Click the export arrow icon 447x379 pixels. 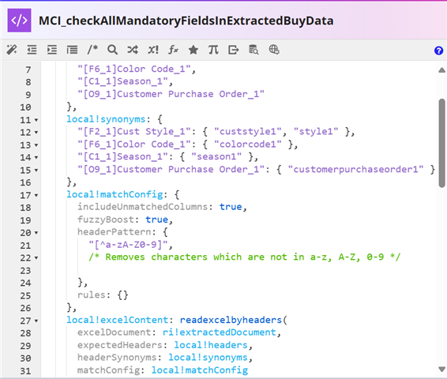[x=234, y=50]
